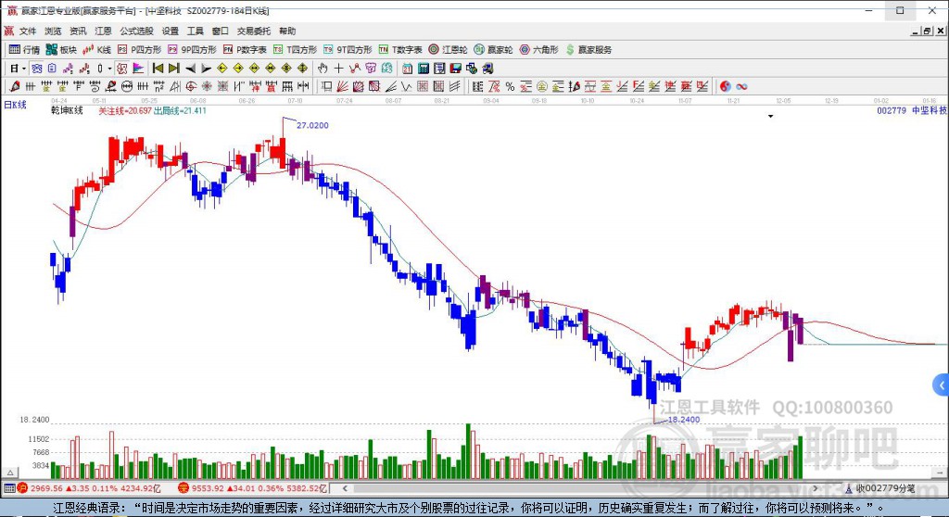This screenshot has width=949, height=517.
Task: Click the 18.2400 low price label
Action: [x=684, y=420]
